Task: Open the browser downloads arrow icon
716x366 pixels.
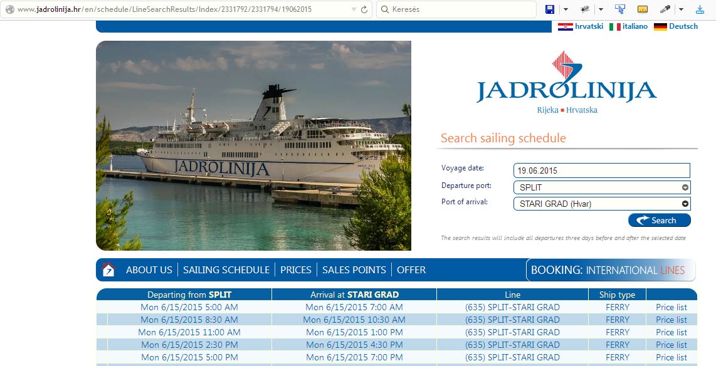Action: pos(700,9)
